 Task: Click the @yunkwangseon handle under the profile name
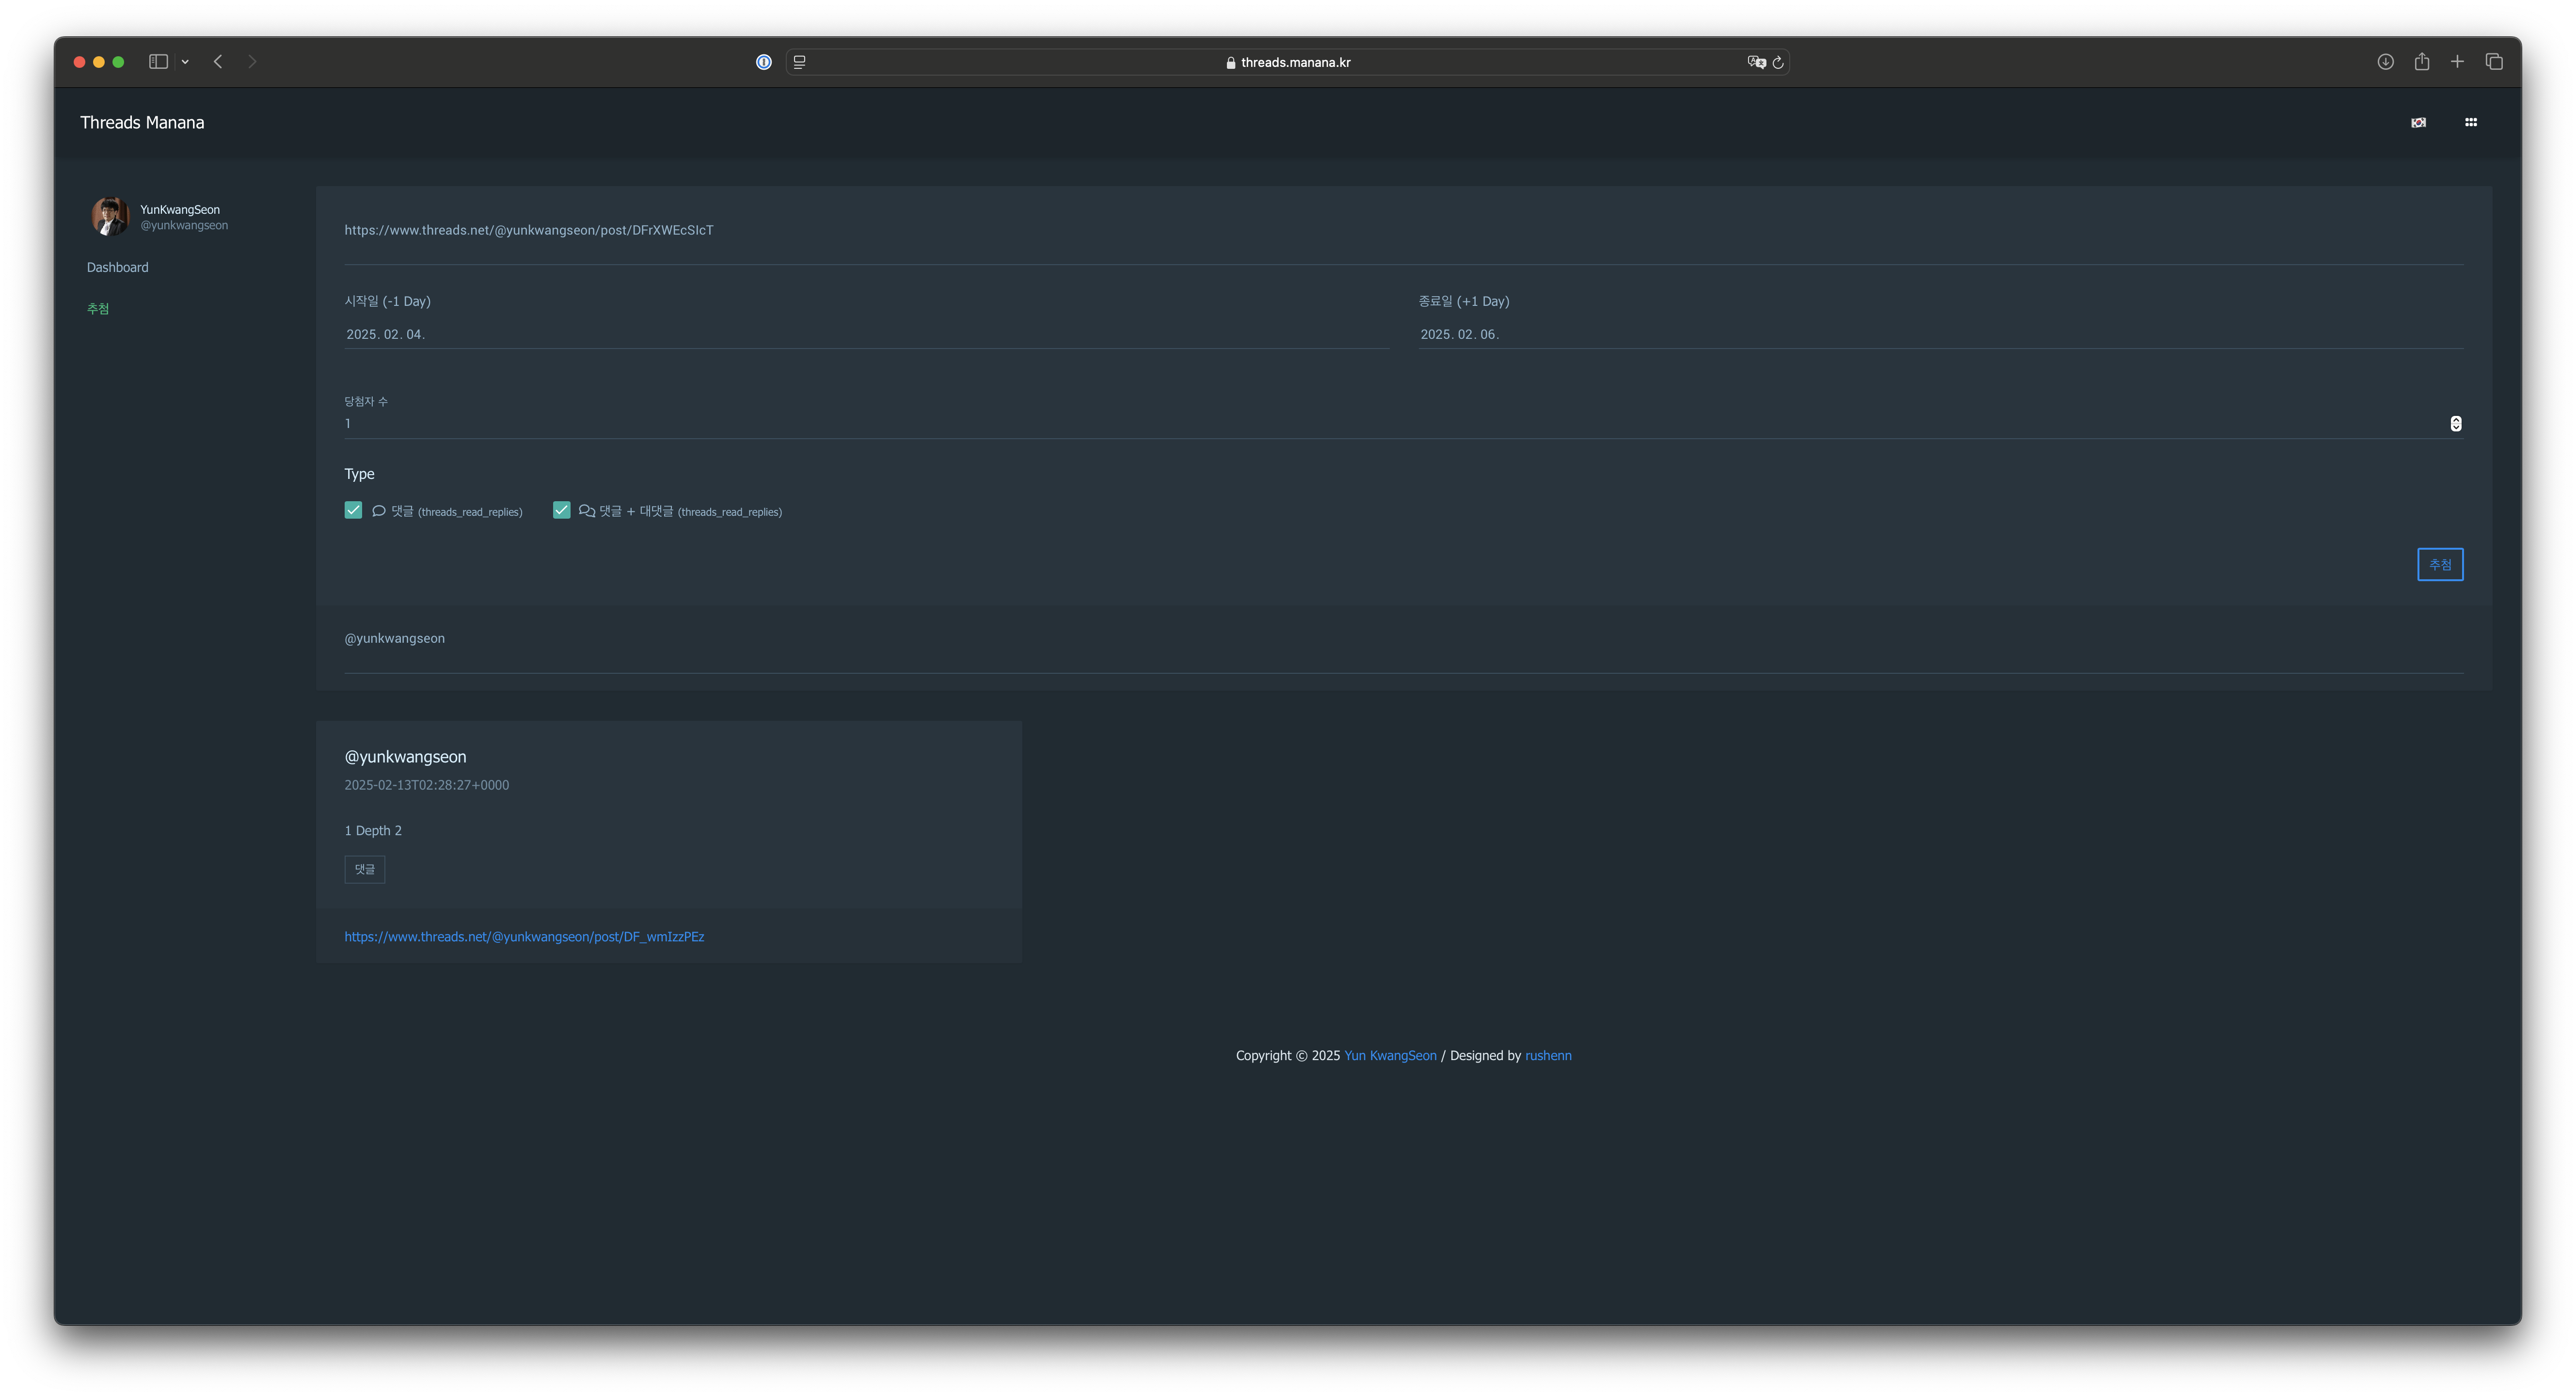click(x=184, y=226)
